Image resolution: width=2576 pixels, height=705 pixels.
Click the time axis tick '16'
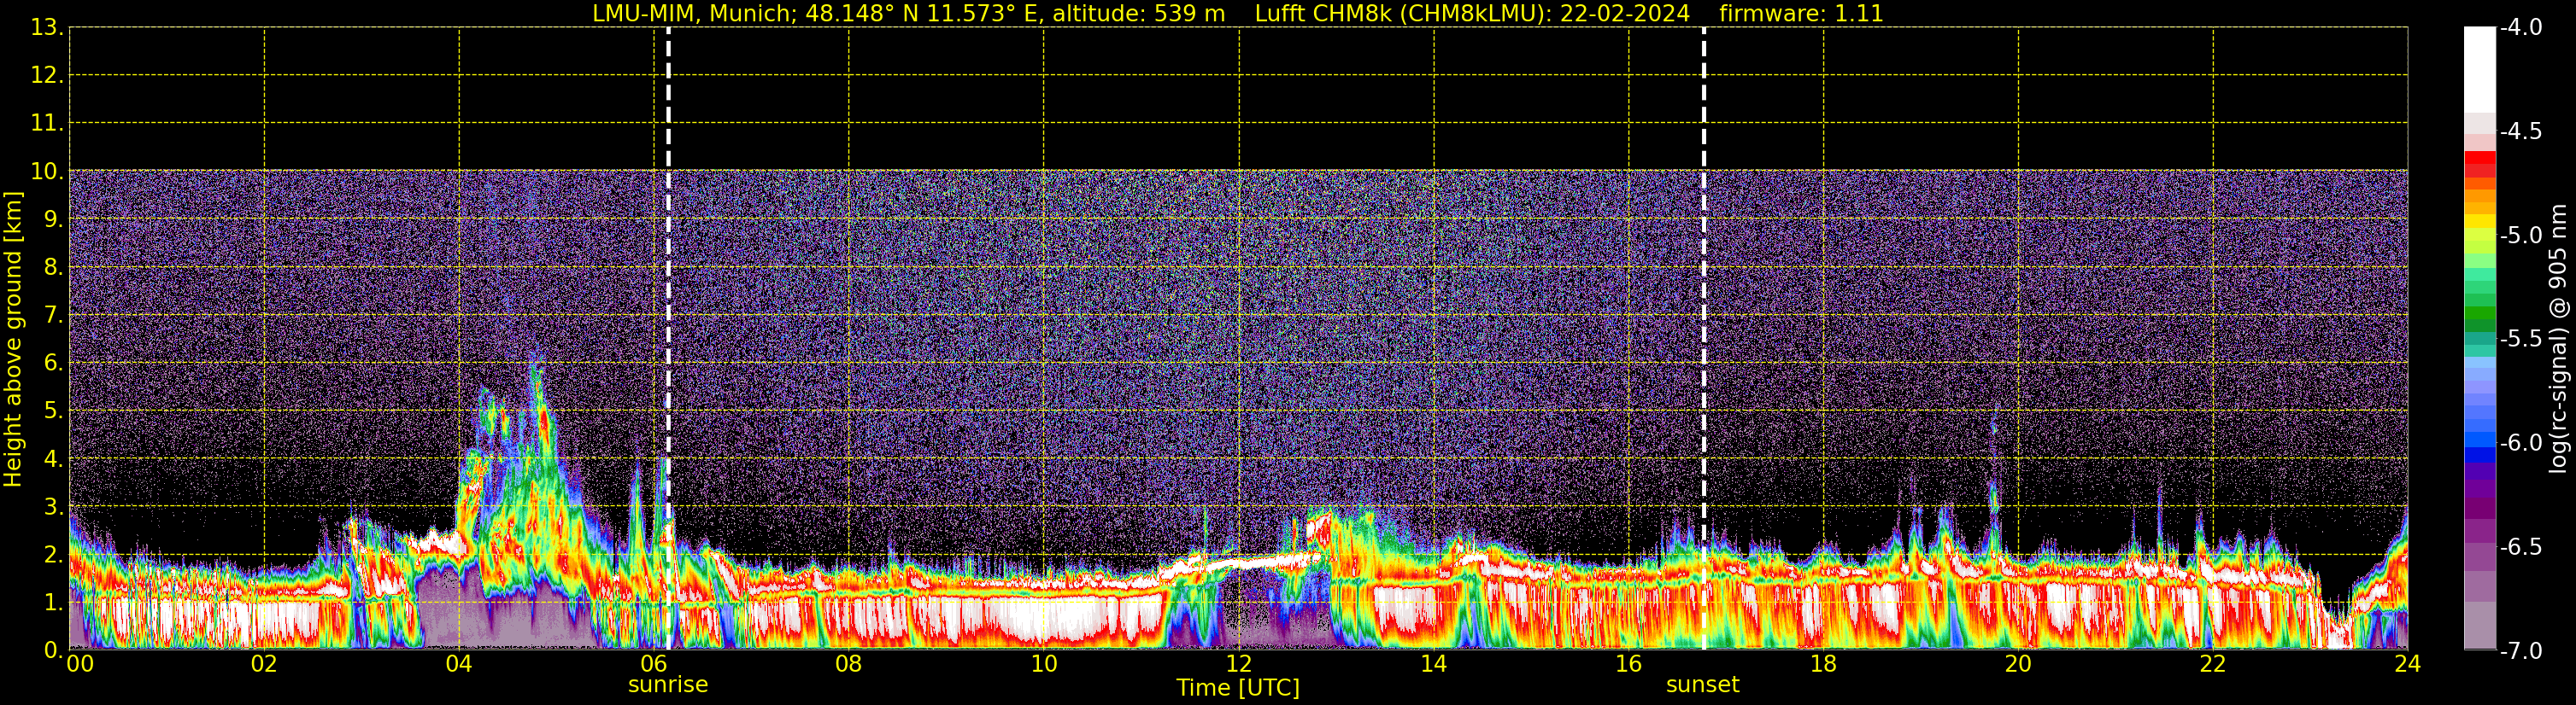click(x=1629, y=664)
